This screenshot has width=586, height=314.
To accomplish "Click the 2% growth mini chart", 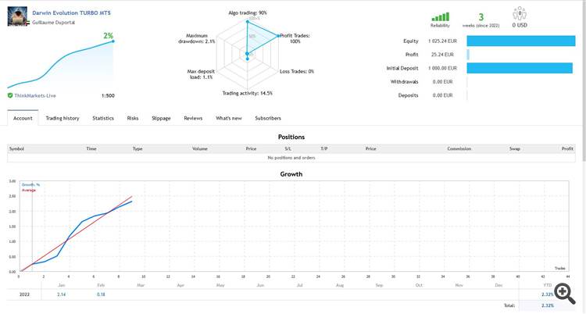I will (x=60, y=63).
